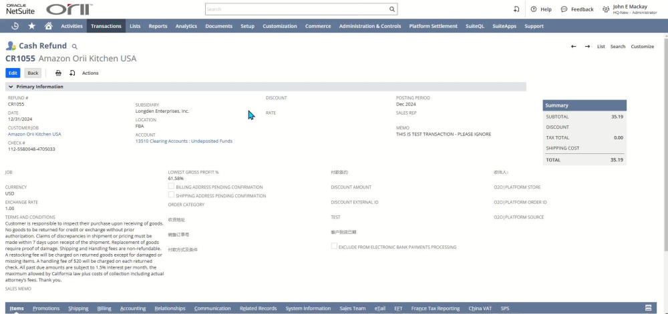668x314 pixels.
Task: Click the page vertical scrollbar
Action: 665,145
